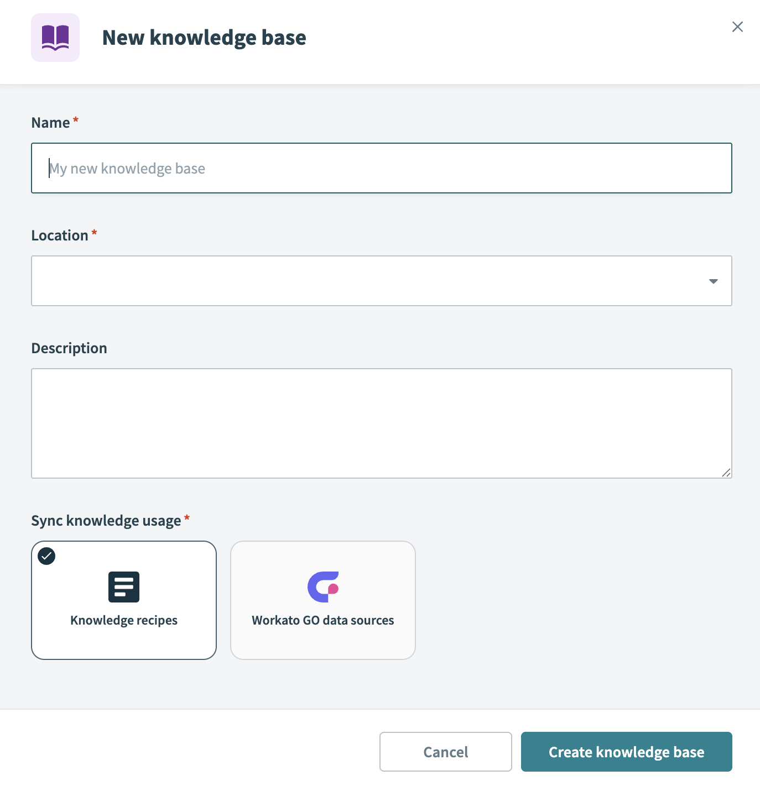Click the New knowledge base title
This screenshot has width=760, height=786.
(x=204, y=37)
